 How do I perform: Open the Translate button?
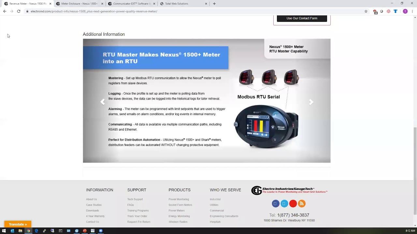pos(18,224)
